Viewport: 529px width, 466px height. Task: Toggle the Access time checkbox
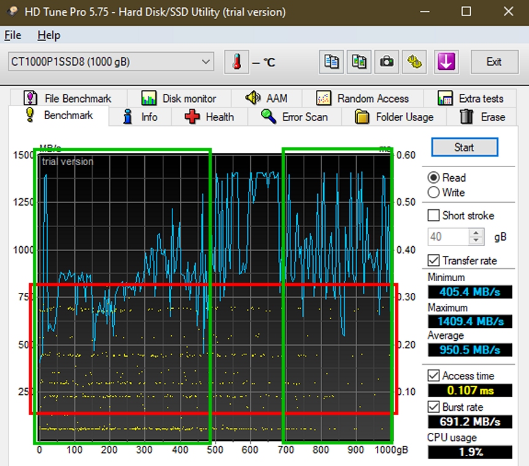[x=433, y=376]
